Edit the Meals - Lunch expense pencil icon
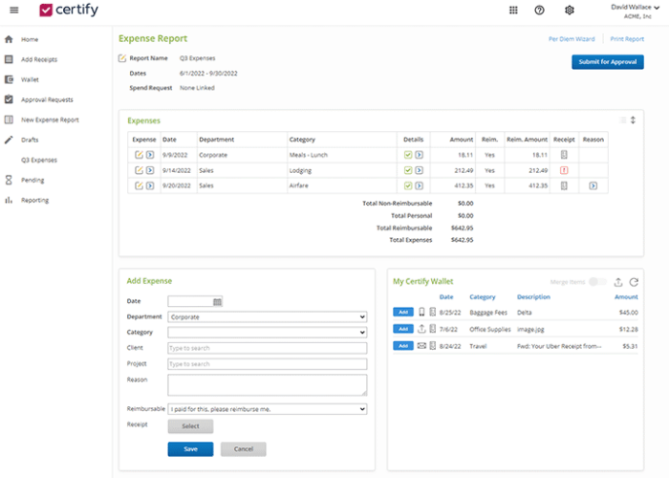Image resolution: width=669 pixels, height=478 pixels. [139, 155]
